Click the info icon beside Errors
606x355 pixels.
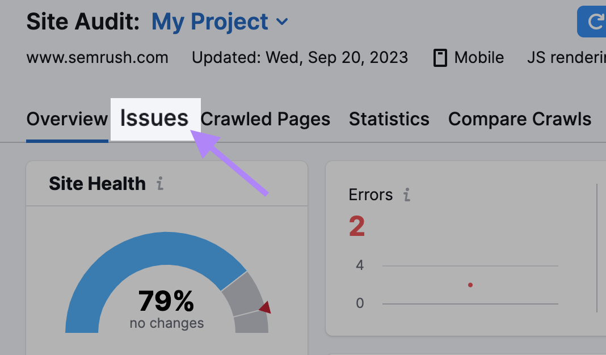click(406, 195)
